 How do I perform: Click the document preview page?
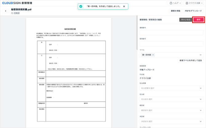pyautogui.click(x=69, y=73)
